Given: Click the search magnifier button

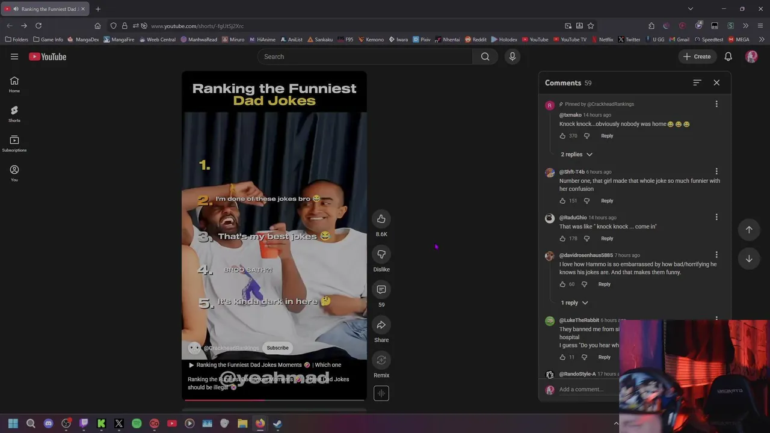Looking at the screenshot, I should tap(485, 57).
